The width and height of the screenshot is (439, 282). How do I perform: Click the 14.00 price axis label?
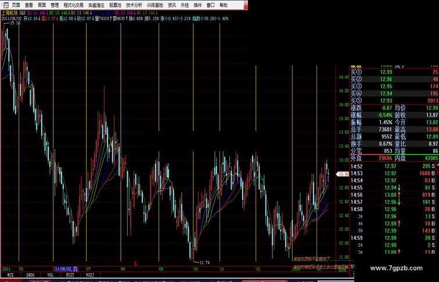pos(344,105)
